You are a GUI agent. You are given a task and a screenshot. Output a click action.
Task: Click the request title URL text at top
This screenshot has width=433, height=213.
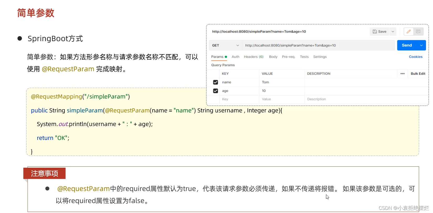click(259, 31)
